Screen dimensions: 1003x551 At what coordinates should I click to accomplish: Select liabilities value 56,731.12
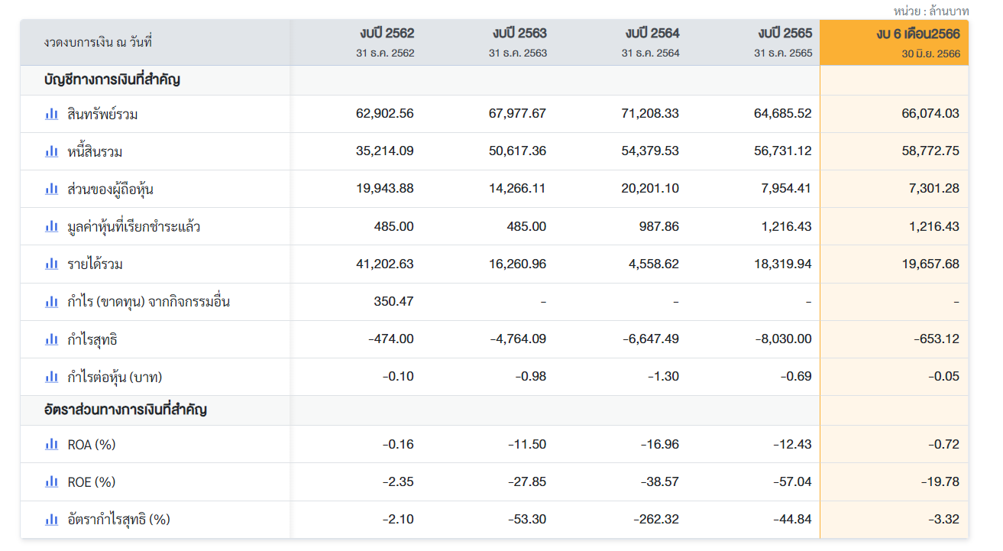click(x=783, y=151)
